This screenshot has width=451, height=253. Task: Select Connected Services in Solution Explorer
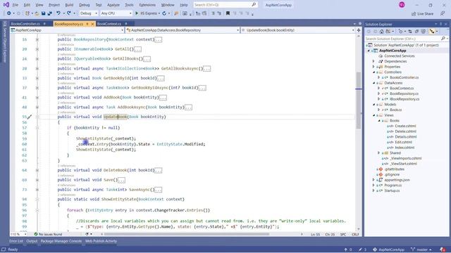[400, 56]
